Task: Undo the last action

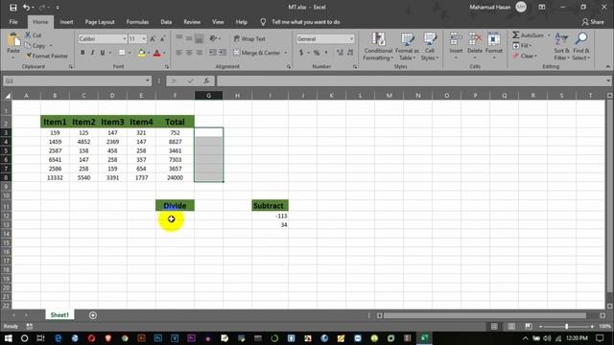Action: (26, 8)
